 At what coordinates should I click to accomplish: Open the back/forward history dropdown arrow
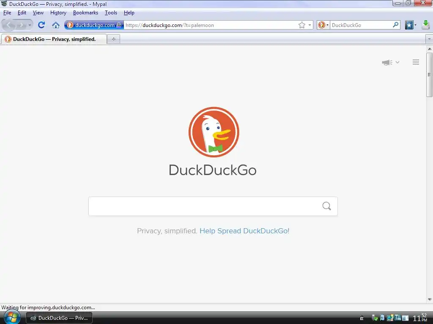tap(30, 25)
